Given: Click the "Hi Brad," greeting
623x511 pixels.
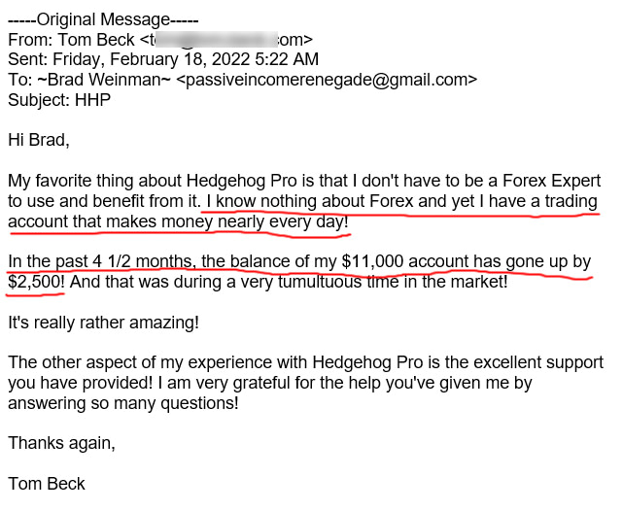Looking at the screenshot, I should point(39,139).
